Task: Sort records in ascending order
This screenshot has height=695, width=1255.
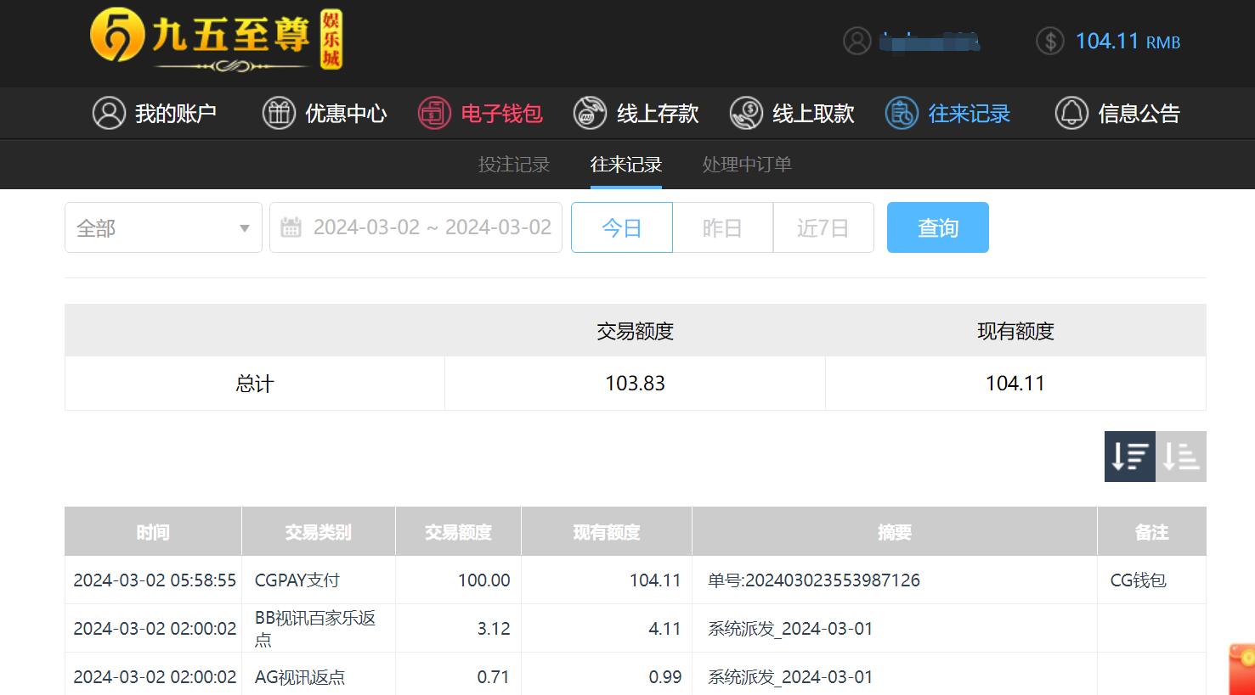Action: click(1181, 457)
